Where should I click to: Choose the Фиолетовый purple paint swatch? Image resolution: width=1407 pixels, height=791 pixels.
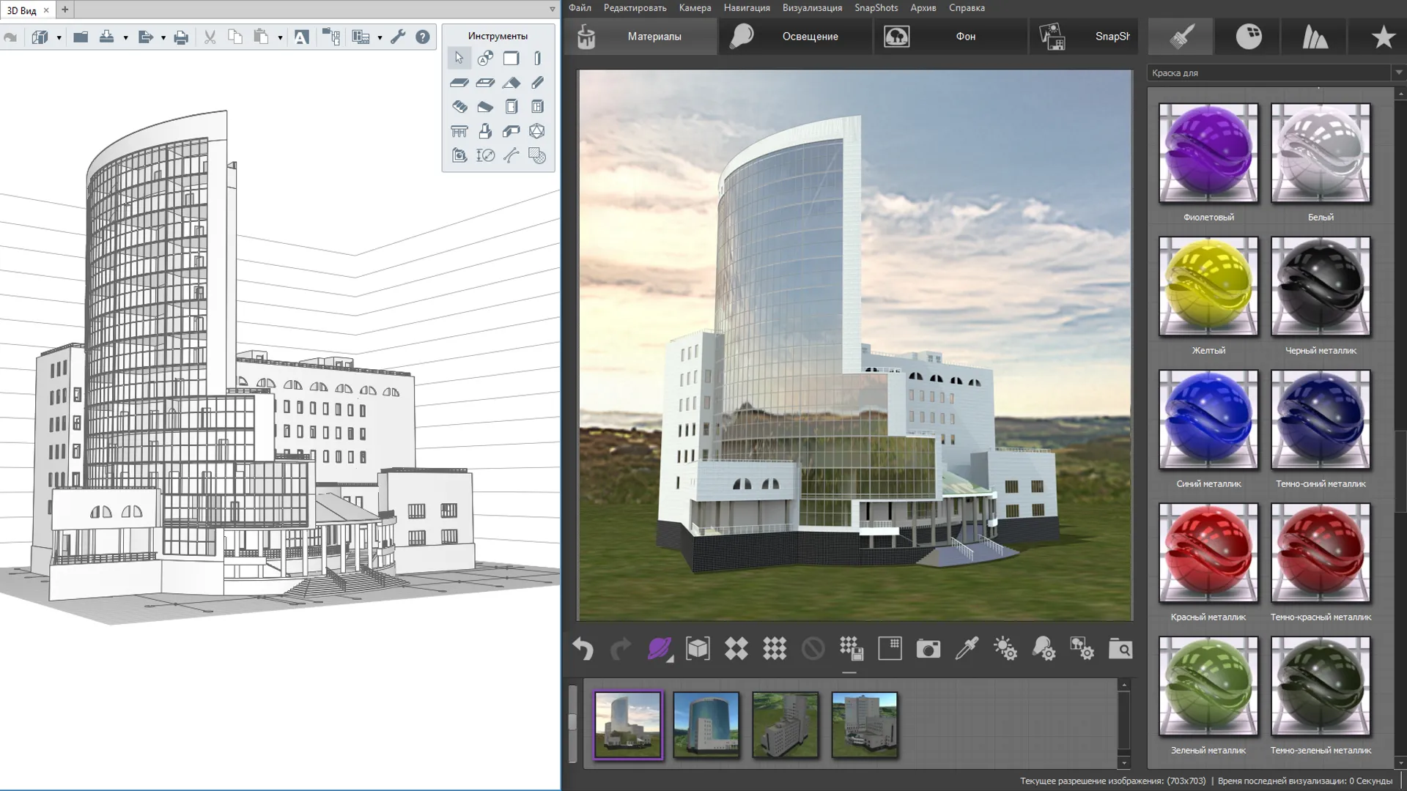(x=1208, y=153)
